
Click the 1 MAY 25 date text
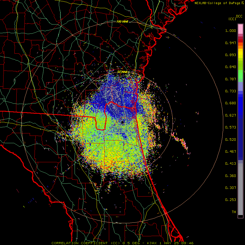click(x=169, y=243)
